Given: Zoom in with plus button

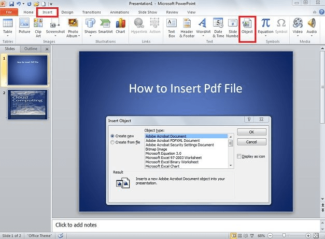Looking at the screenshot, I should point(308,235).
